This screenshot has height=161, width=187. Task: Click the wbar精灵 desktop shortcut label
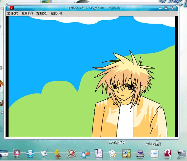coord(153,144)
